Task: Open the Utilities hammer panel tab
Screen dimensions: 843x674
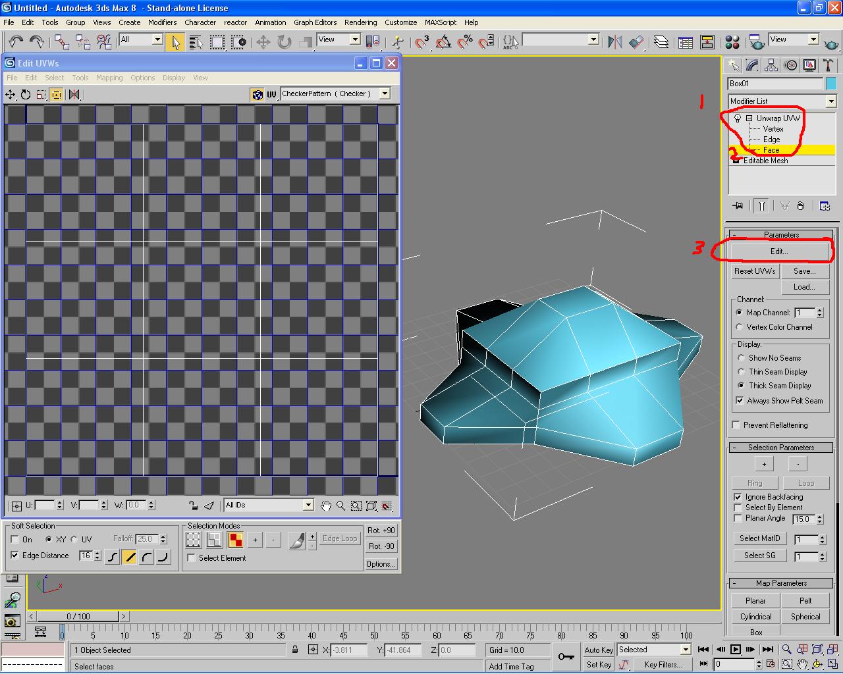Action: 829,65
